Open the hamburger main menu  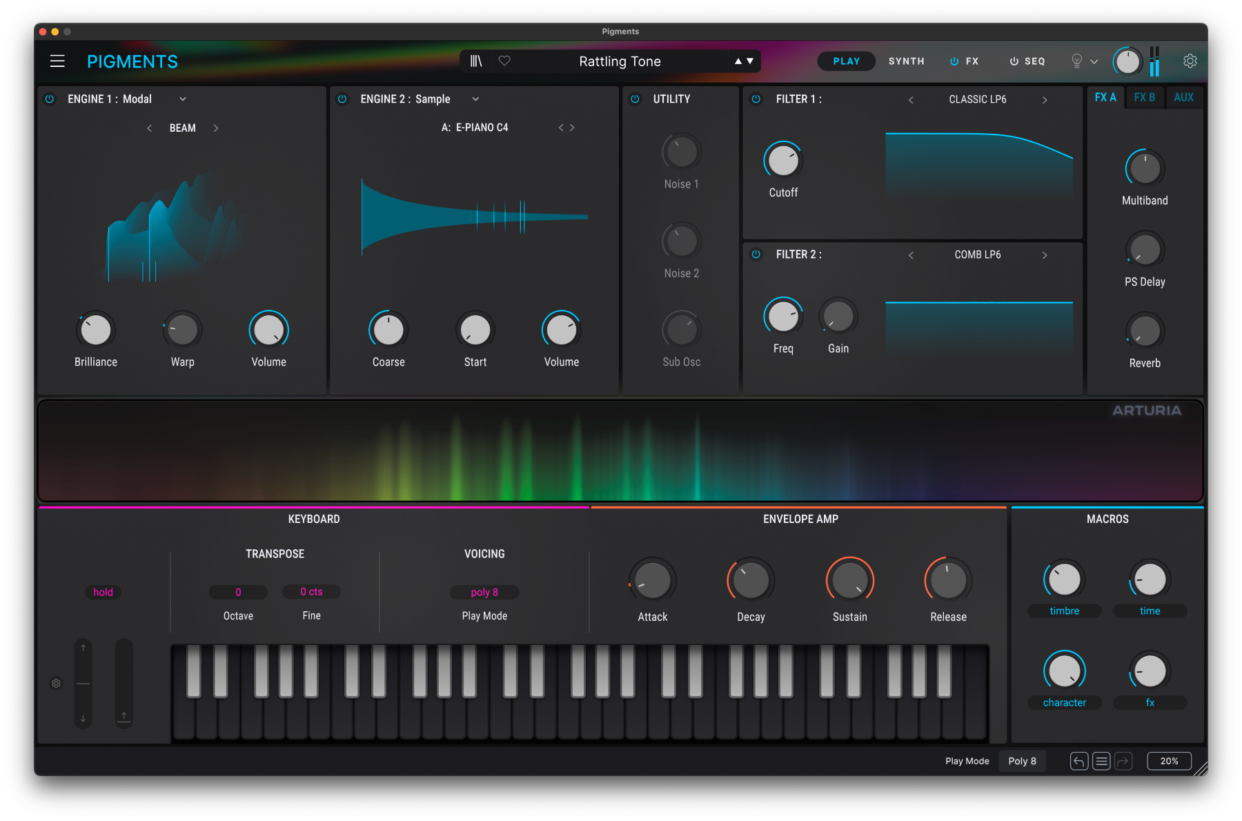pyautogui.click(x=57, y=61)
